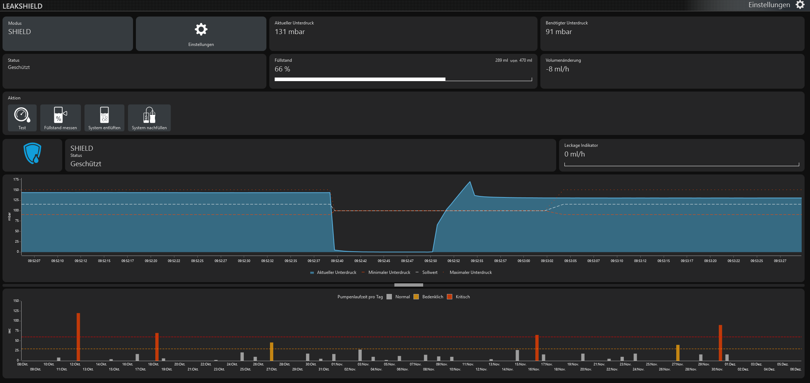Click the splitter handle between charts

click(x=408, y=285)
